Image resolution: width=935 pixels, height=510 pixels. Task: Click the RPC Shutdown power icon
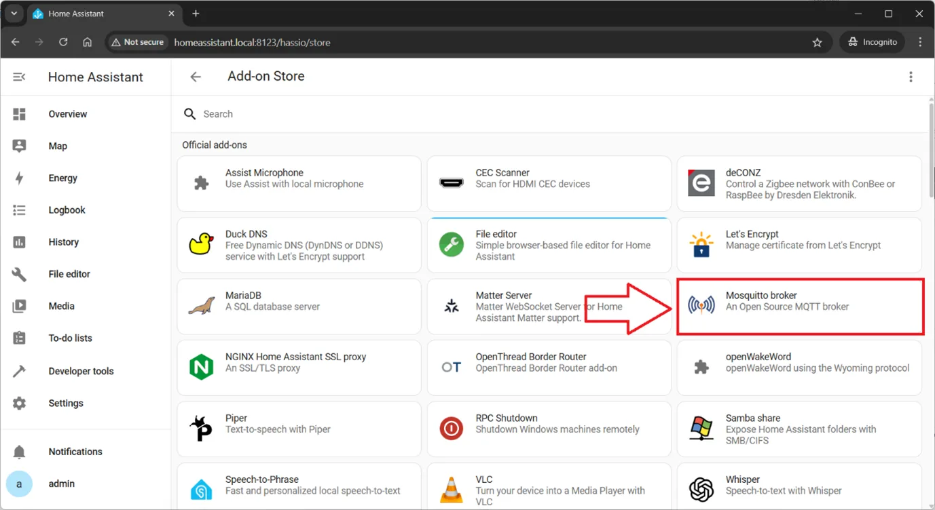tap(452, 429)
